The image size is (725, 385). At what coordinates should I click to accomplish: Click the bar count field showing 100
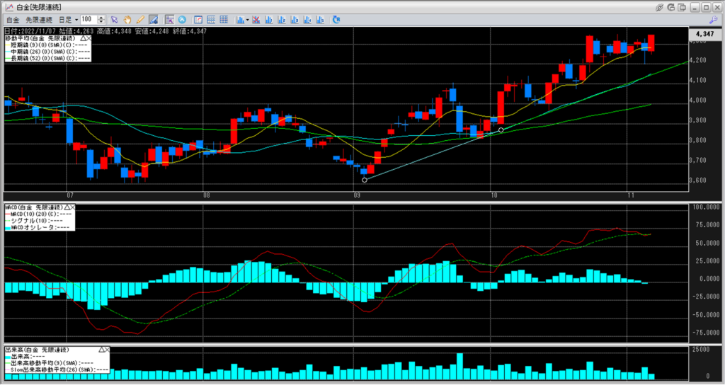pos(89,19)
